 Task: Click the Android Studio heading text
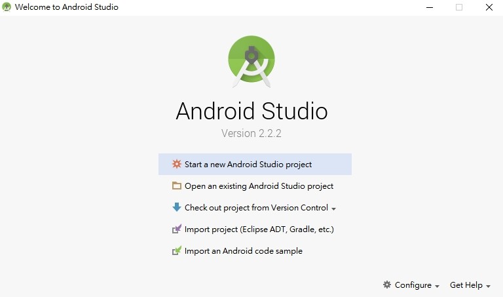coord(251,111)
